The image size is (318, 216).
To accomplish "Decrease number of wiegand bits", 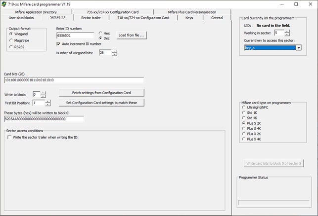I will pyautogui.click(x=114, y=54).
